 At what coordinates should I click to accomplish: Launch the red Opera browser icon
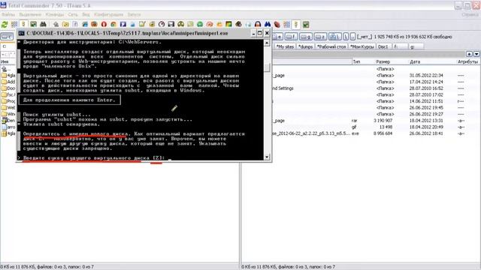[x=104, y=24]
